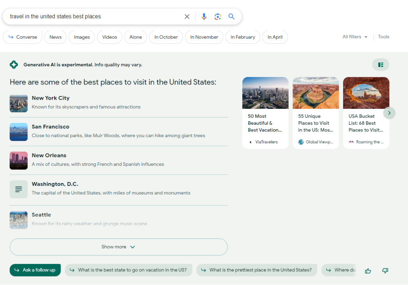
Task: Open the All filters dropdown
Action: pyautogui.click(x=355, y=37)
